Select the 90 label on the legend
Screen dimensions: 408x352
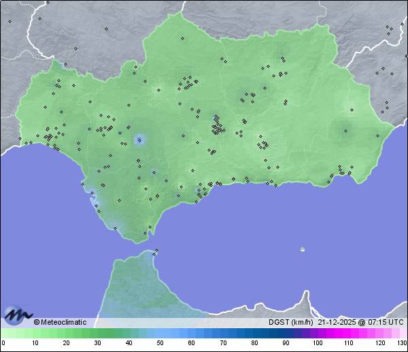tap(286, 343)
